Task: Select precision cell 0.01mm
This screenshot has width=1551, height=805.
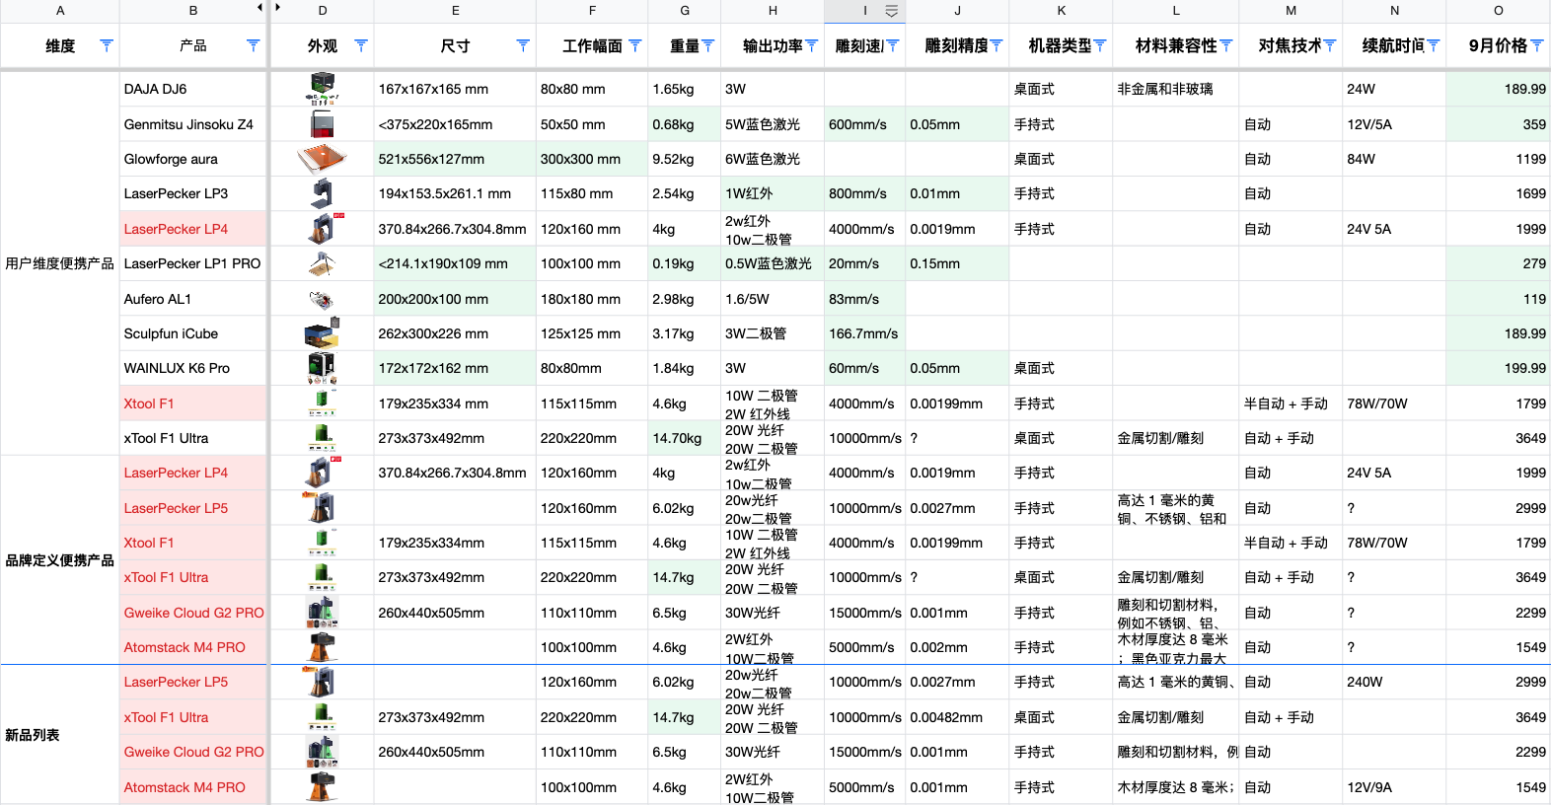Action: pos(957,193)
